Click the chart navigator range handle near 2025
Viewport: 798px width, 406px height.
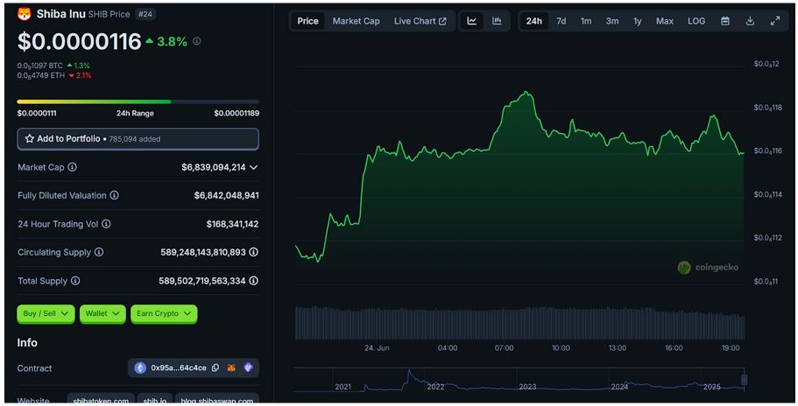(744, 380)
